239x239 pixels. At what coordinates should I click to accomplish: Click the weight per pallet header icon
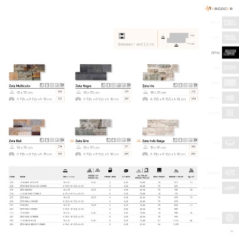pyautogui.click(x=176, y=170)
